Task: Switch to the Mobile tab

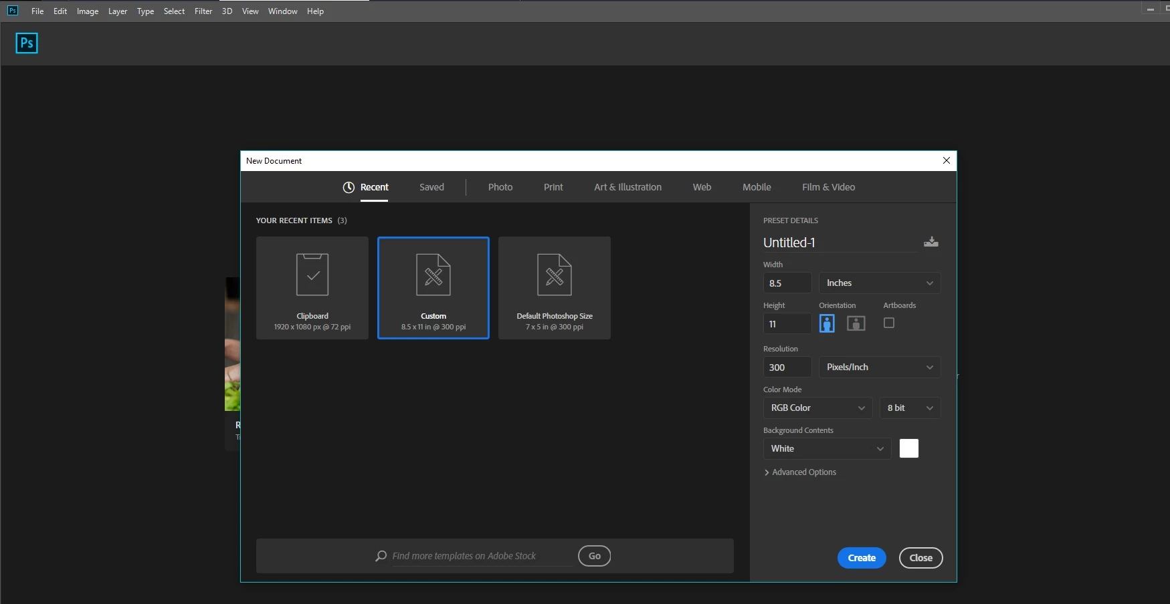Action: click(x=757, y=188)
